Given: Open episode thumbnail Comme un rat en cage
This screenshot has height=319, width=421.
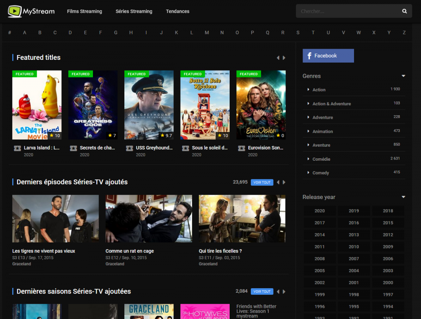Looking at the screenshot, I should coord(149,219).
